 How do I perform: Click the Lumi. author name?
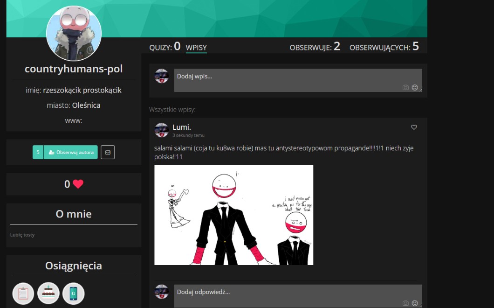pyautogui.click(x=182, y=127)
